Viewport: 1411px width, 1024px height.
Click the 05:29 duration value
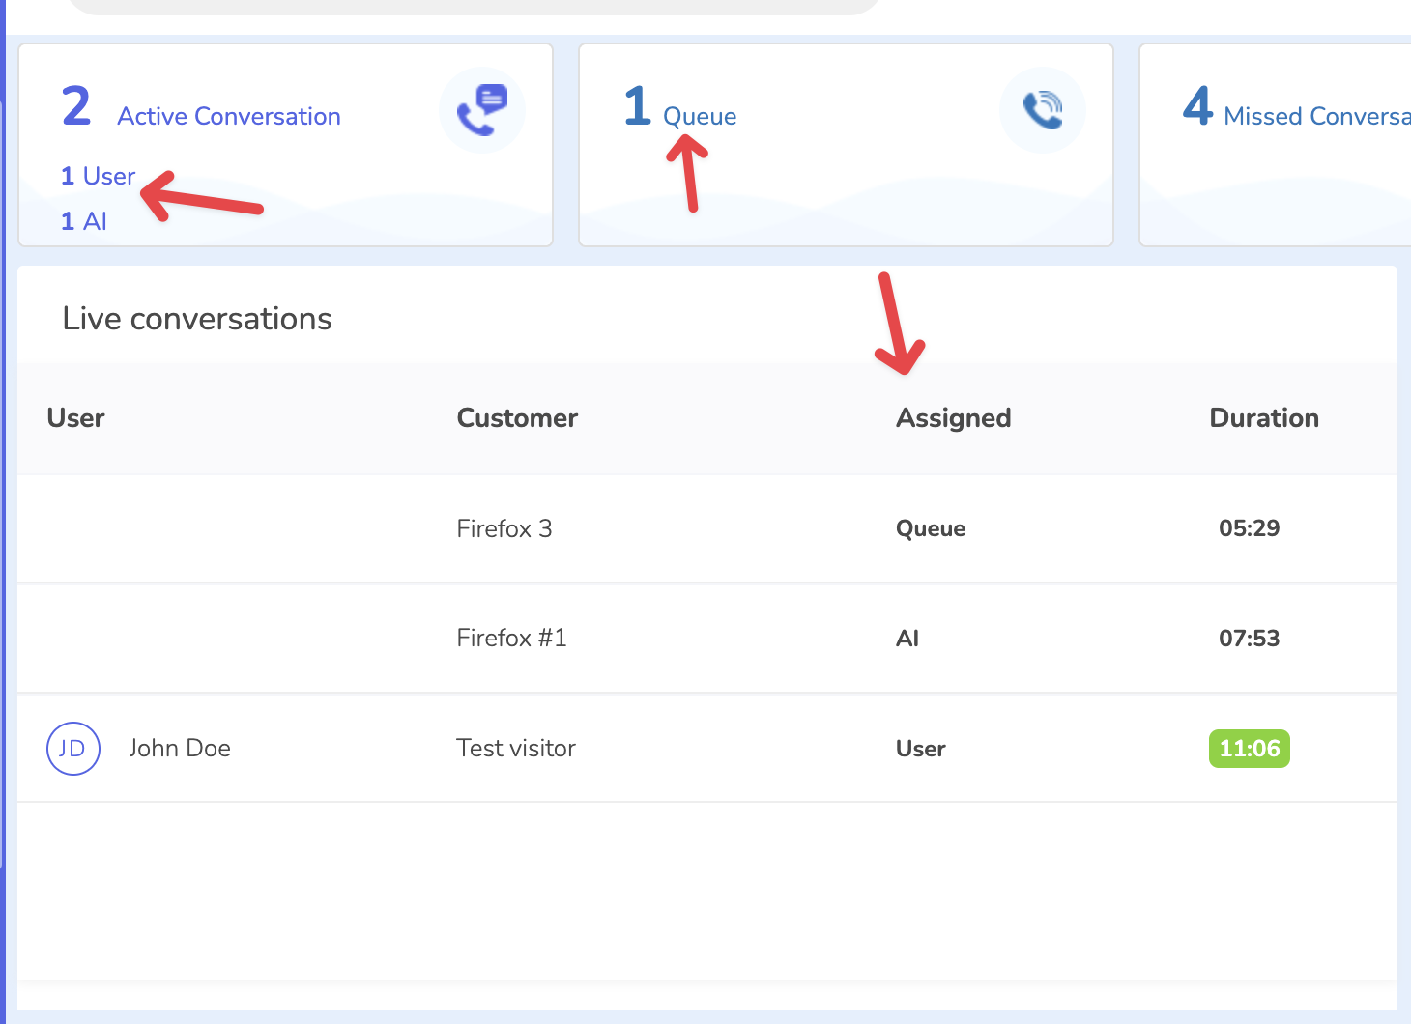tap(1249, 528)
